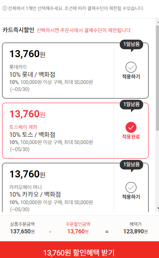Select the Lotte Card discount check circle
159x258 pixels.
[x=131, y=67]
